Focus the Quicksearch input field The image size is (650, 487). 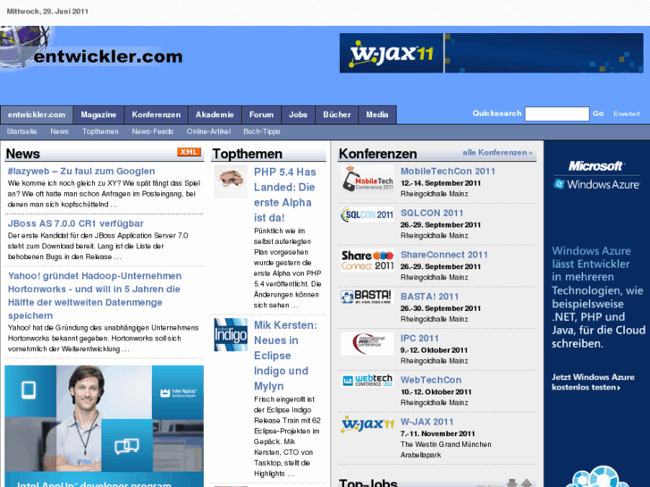[x=557, y=113]
